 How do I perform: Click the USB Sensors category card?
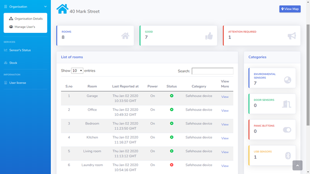pyautogui.click(x=272, y=156)
